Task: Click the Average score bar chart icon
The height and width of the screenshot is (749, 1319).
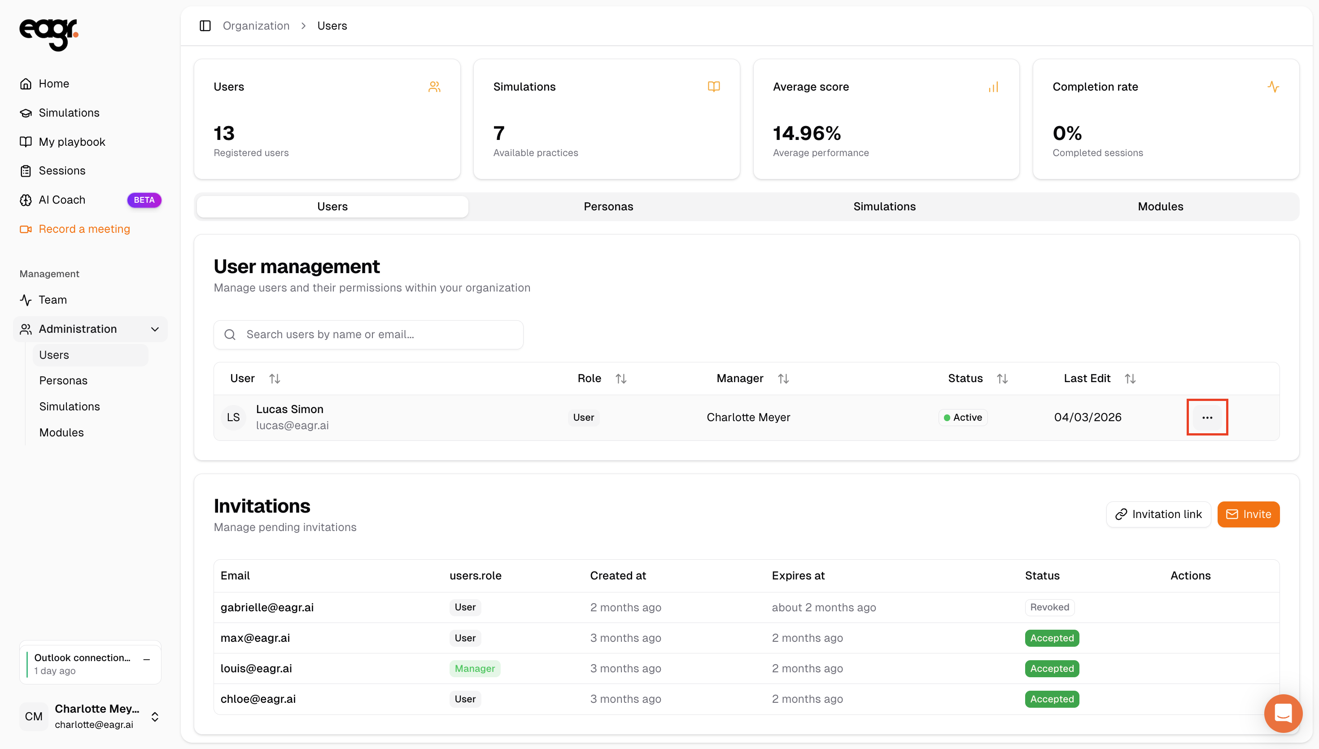Action: click(x=993, y=87)
